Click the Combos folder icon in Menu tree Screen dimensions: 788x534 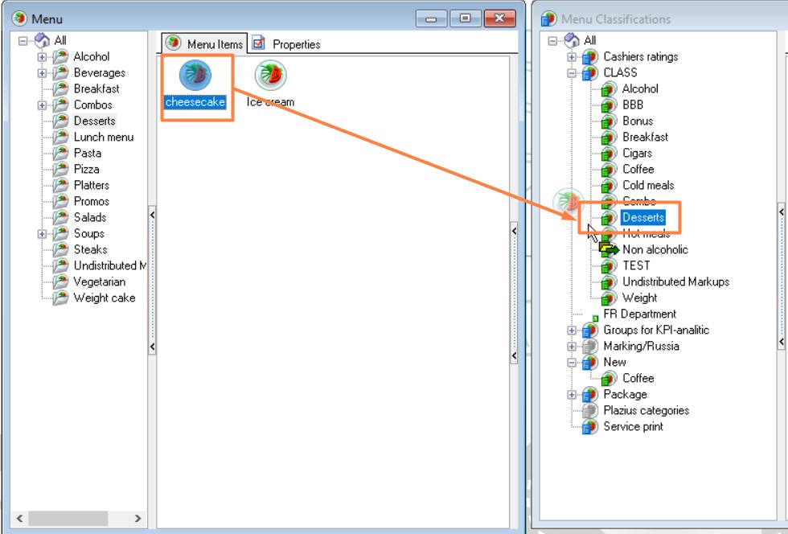click(61, 105)
